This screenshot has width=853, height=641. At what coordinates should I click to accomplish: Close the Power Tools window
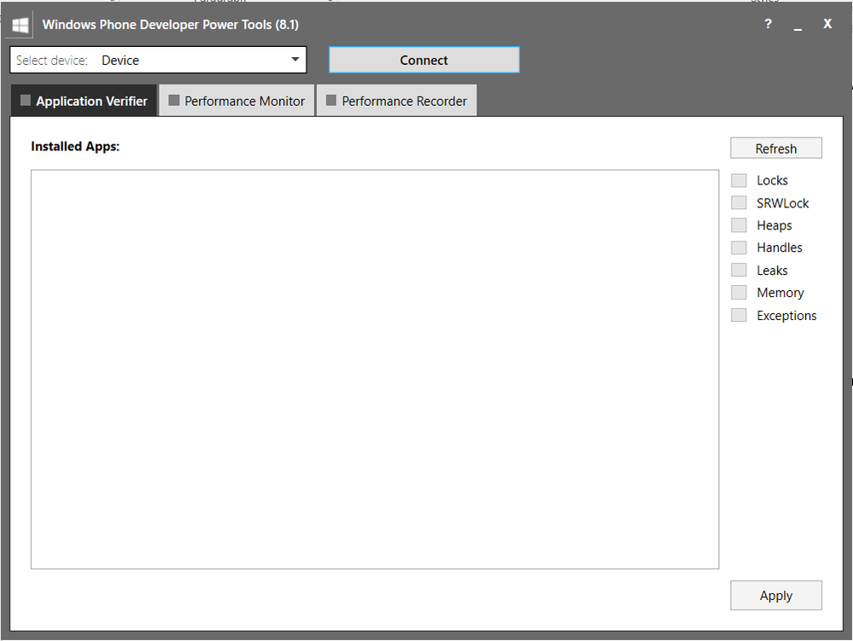coord(827,24)
